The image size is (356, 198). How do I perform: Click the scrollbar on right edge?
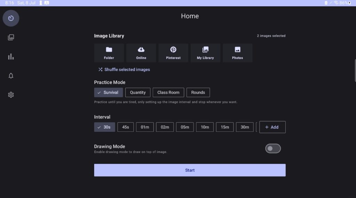click(x=355, y=70)
